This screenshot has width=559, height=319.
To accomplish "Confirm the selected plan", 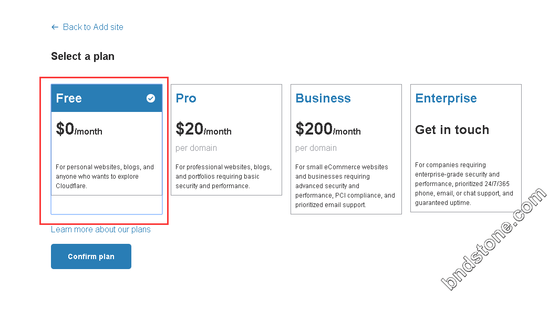I will (91, 256).
